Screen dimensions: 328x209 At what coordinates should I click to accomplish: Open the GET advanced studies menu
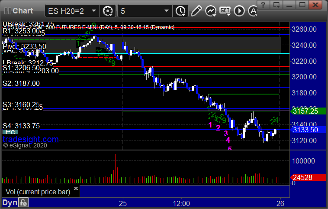(225, 10)
